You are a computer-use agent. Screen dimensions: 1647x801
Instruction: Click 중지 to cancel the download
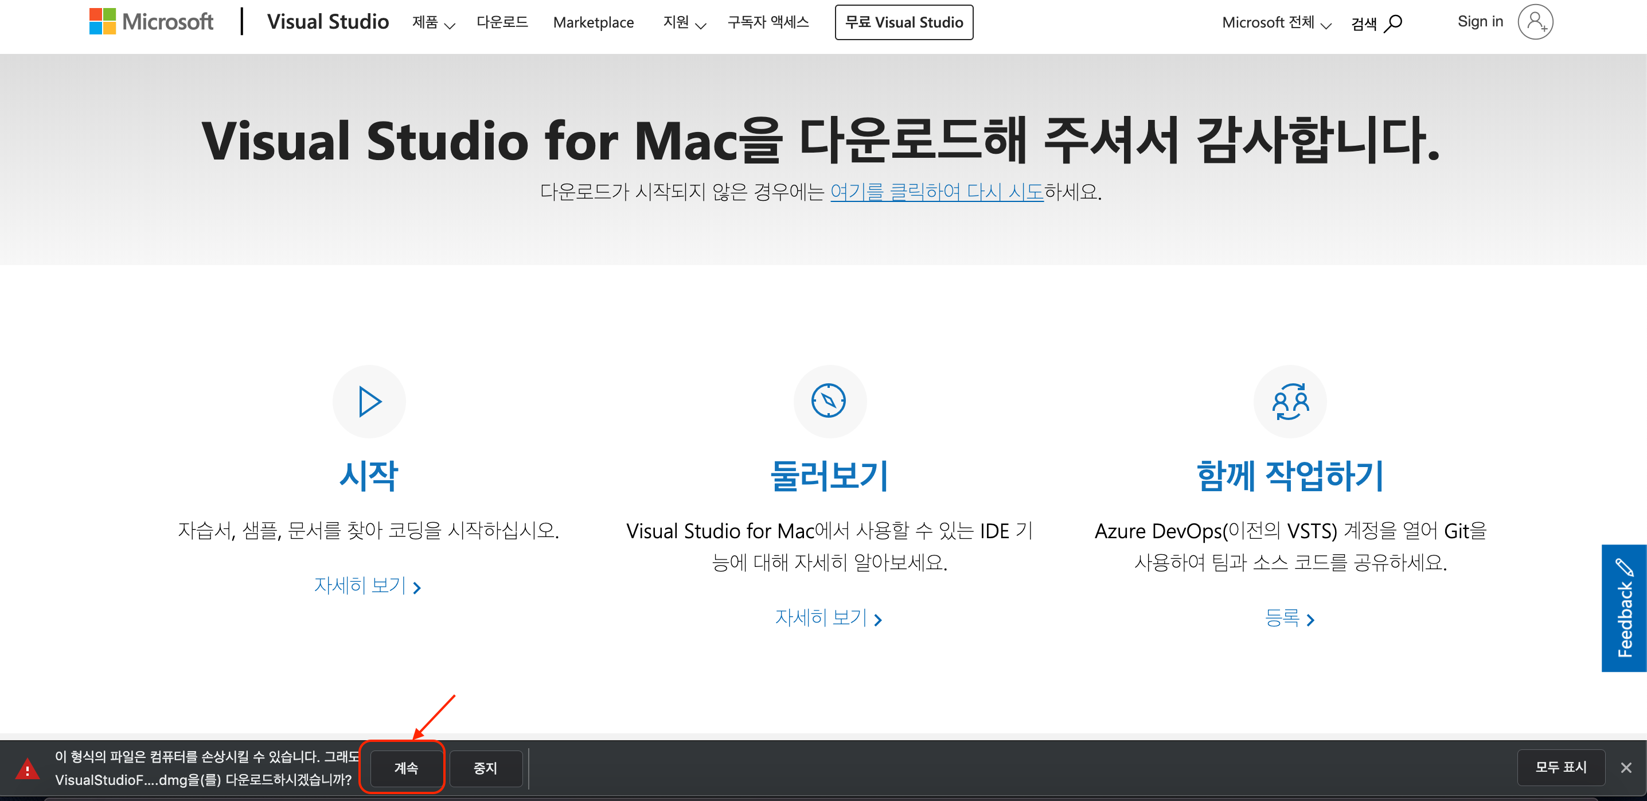coord(485,768)
